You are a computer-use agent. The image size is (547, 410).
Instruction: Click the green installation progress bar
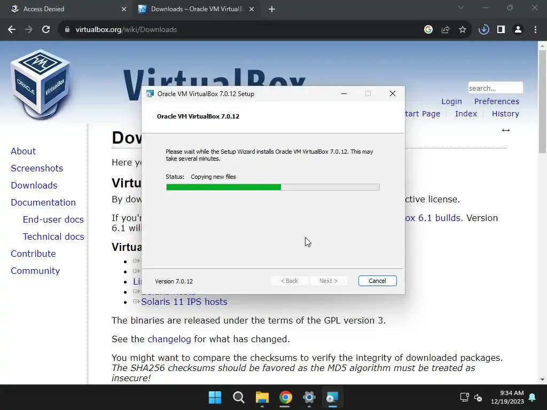click(x=273, y=187)
